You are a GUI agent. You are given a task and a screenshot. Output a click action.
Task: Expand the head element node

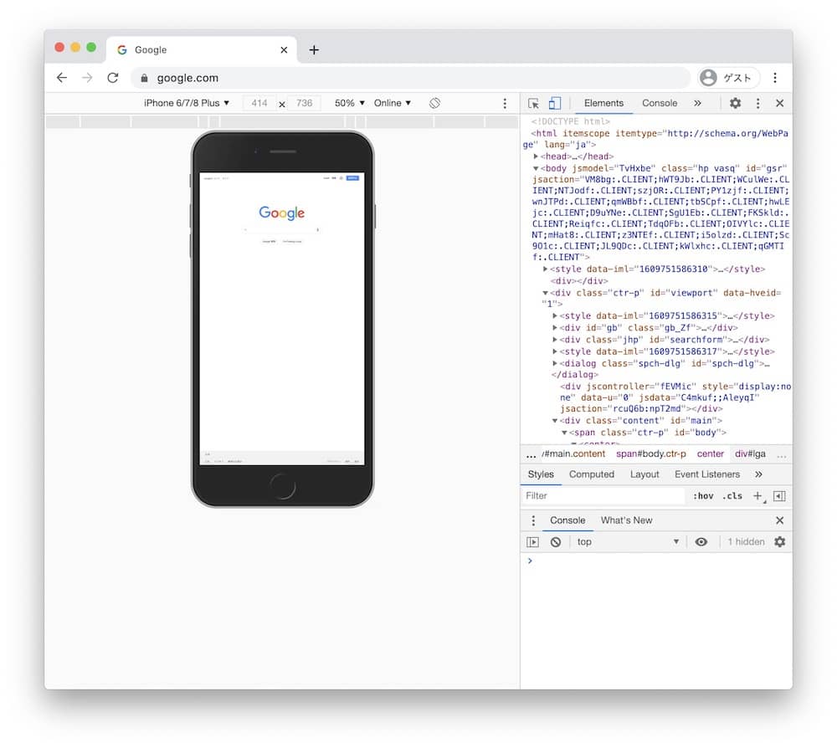(x=536, y=156)
